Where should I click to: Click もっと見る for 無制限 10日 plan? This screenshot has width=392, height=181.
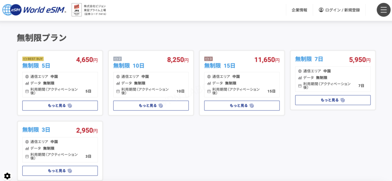(x=151, y=106)
